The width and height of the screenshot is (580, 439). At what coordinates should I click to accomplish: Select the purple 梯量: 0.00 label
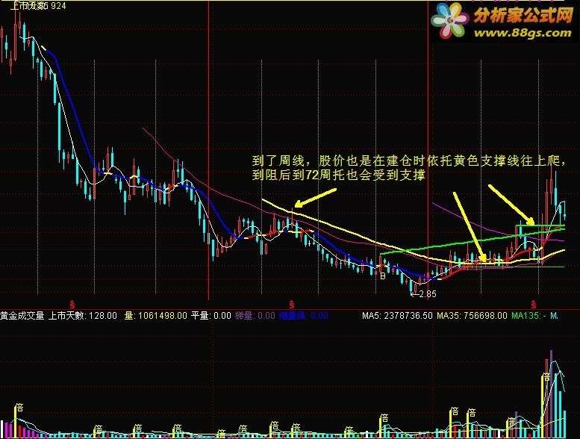[255, 316]
